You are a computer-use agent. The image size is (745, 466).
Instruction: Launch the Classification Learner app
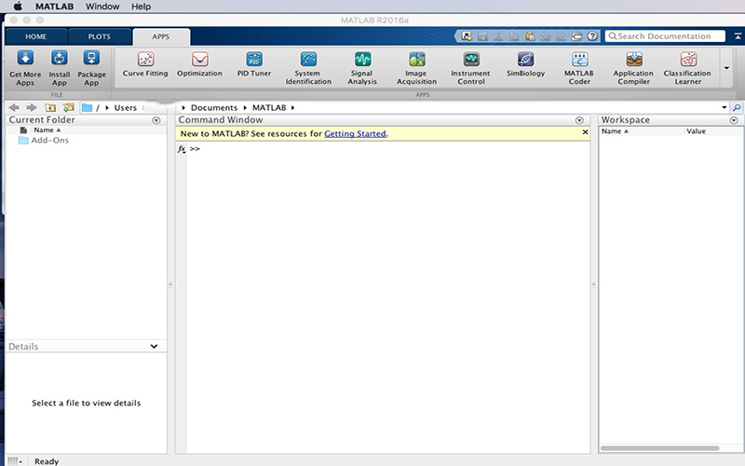[687, 68]
